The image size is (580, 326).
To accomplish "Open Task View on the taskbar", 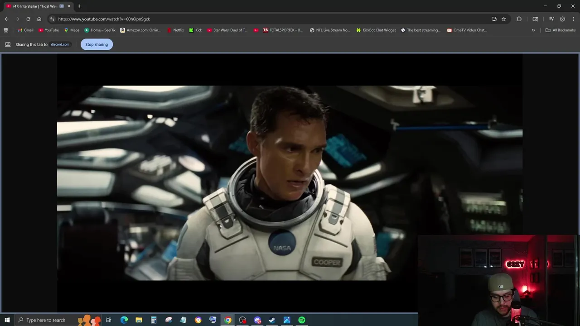I will 109,320.
